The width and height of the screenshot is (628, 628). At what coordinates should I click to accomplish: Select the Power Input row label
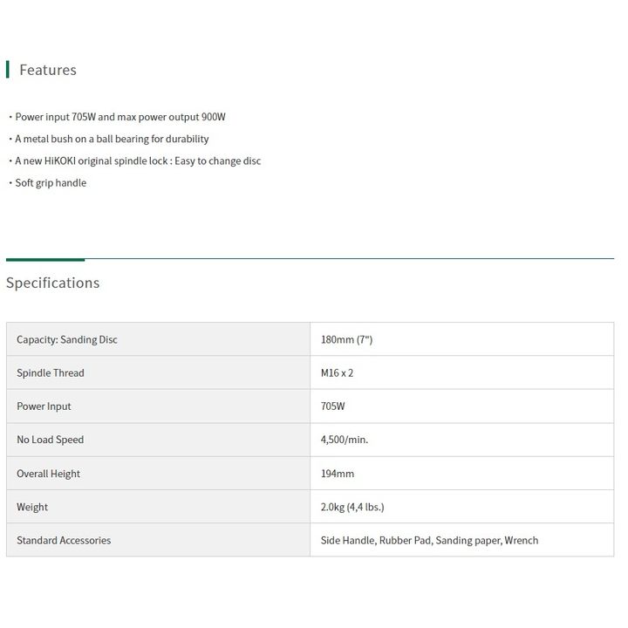tap(44, 406)
